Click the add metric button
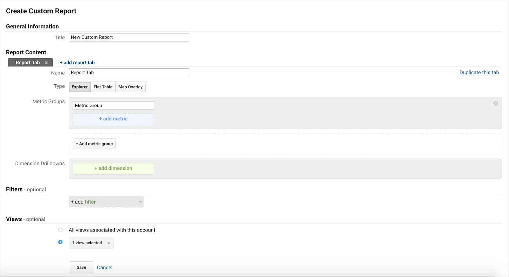The height and width of the screenshot is (277, 509). (113, 119)
